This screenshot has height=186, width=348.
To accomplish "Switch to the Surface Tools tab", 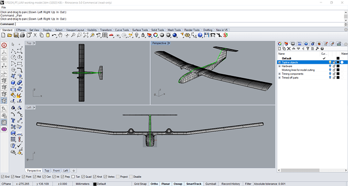I will click(140, 30).
